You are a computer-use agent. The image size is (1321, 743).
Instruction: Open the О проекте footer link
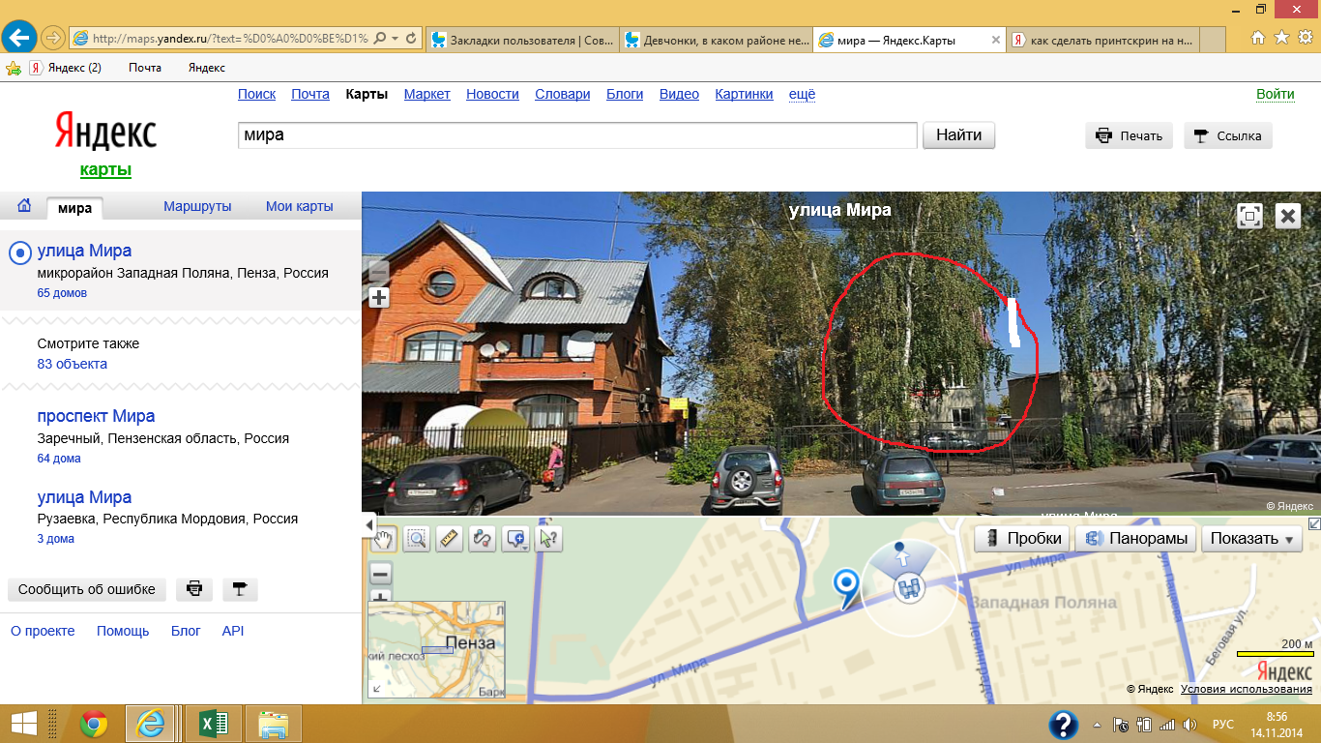pyautogui.click(x=43, y=631)
